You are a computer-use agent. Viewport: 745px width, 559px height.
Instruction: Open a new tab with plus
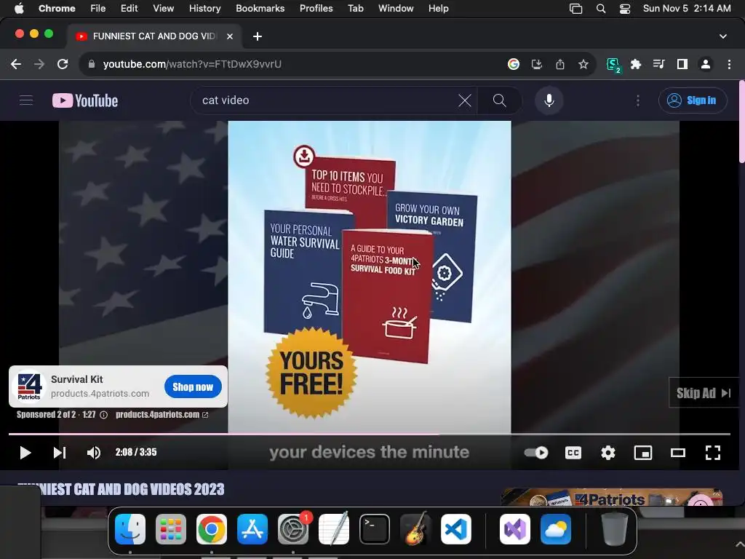(258, 36)
